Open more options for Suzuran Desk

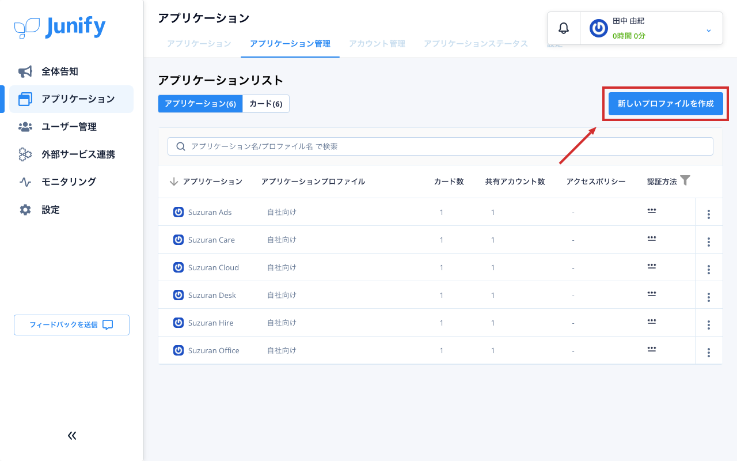(709, 297)
